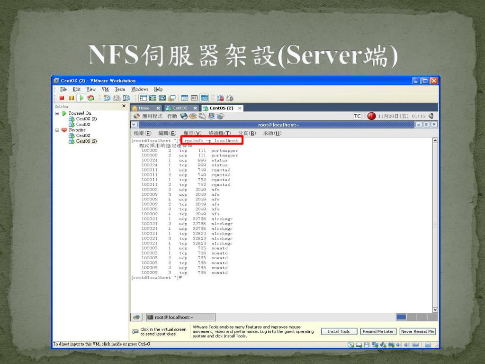Select CentOS (2) under Powered On

tap(83, 119)
